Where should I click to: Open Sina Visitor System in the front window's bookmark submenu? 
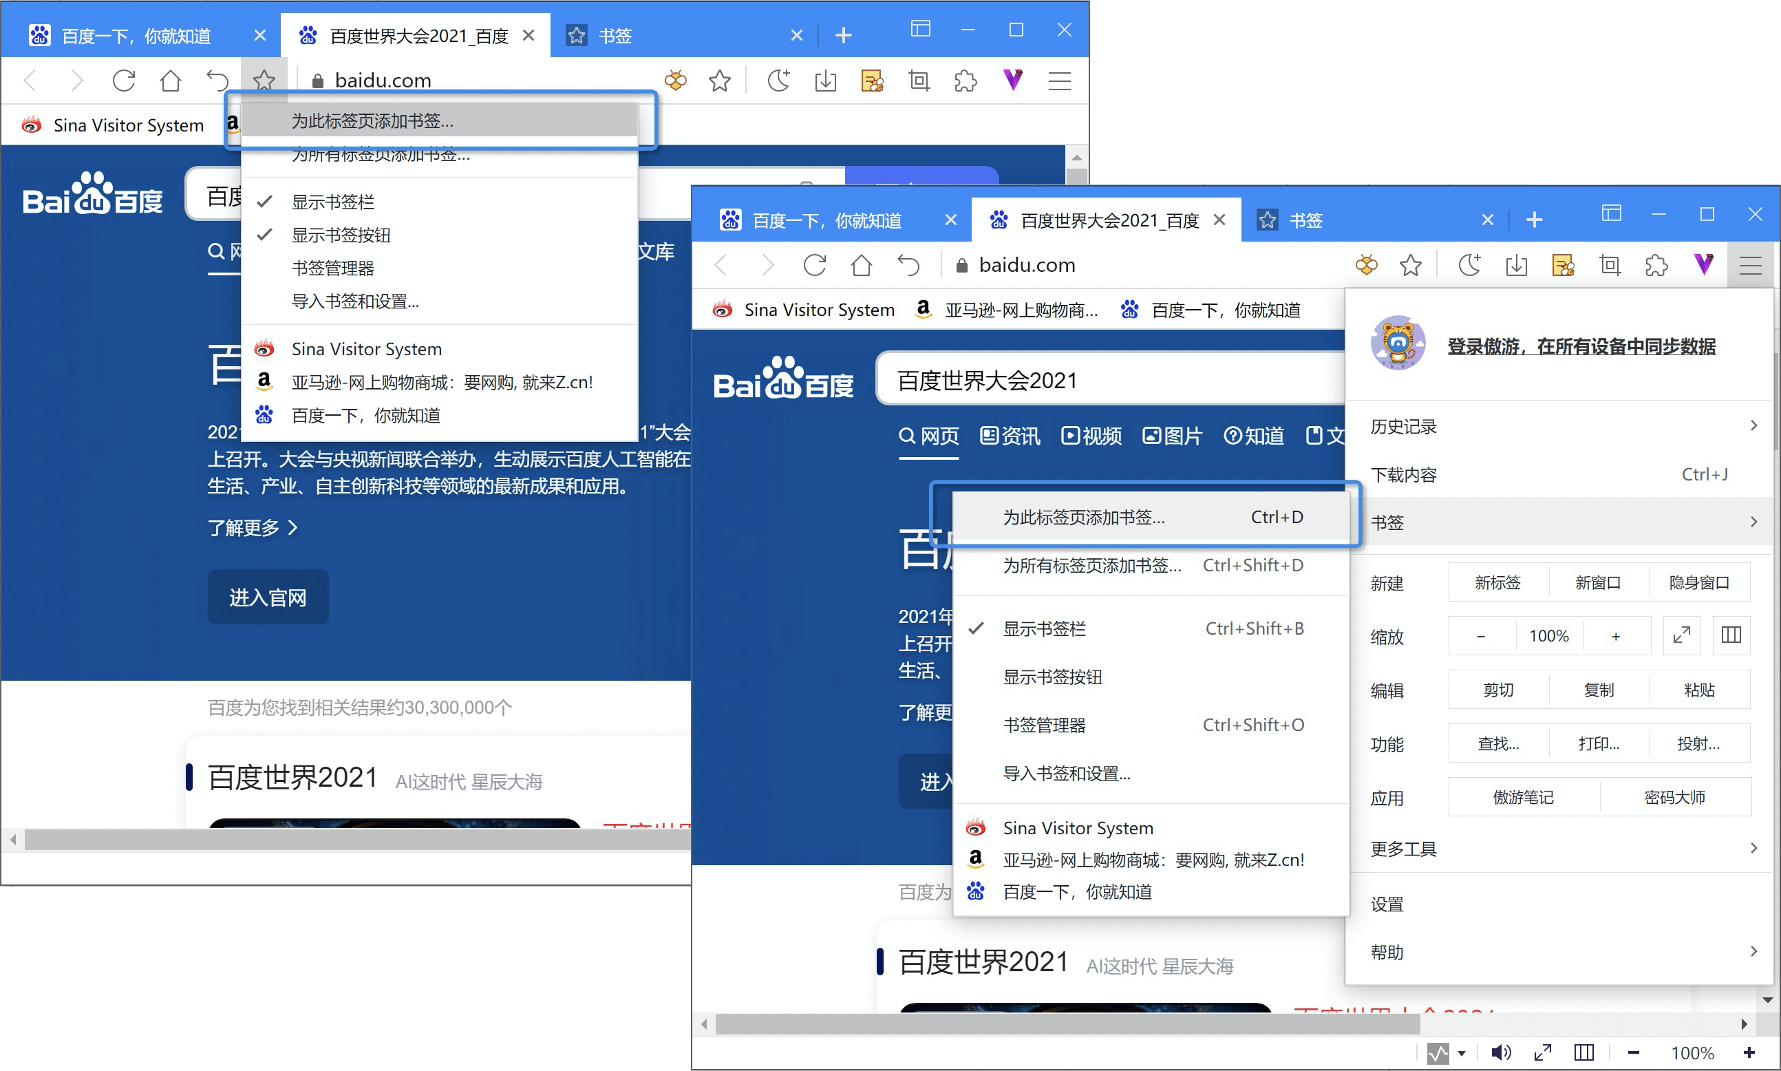pos(1151,828)
